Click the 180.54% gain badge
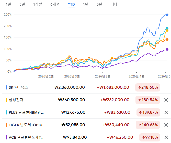Screen dimensions: 171x143 pyautogui.click(x=148, y=100)
